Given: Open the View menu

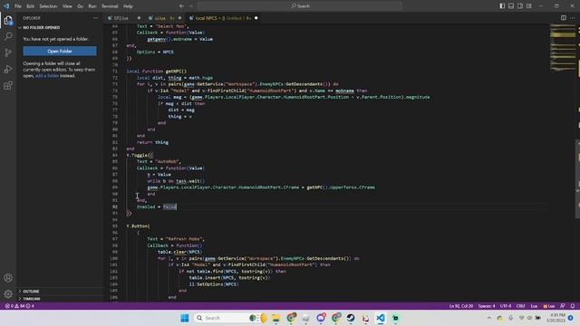Looking at the screenshot, I should pyautogui.click(x=67, y=6).
